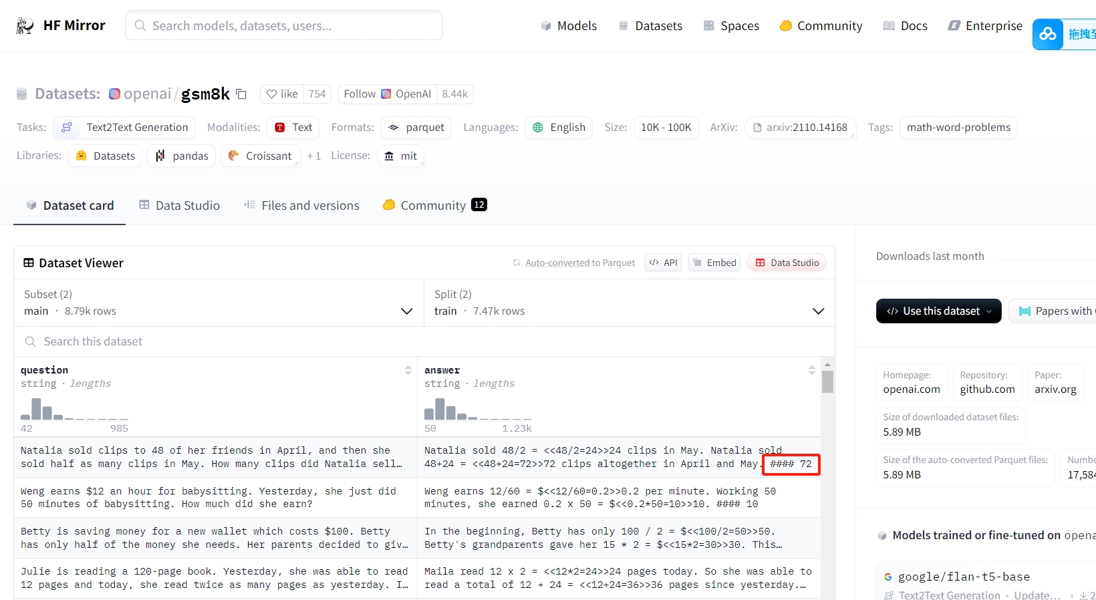Viewport: 1096px width, 600px height.
Task: Click the question lengths histogram
Action: coord(74,408)
